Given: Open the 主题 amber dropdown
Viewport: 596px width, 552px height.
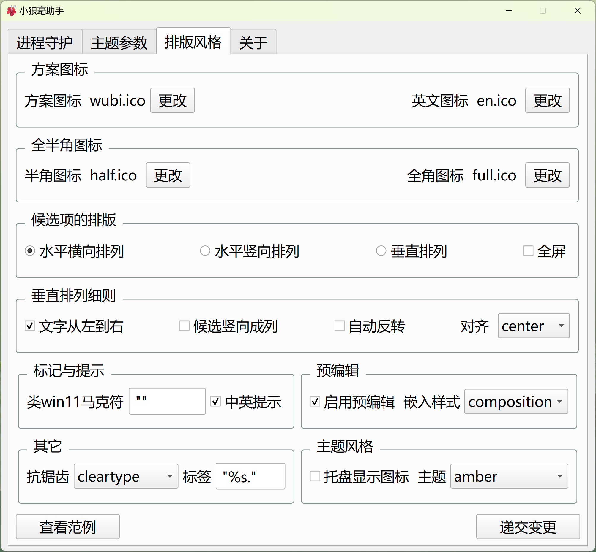Looking at the screenshot, I should [509, 476].
